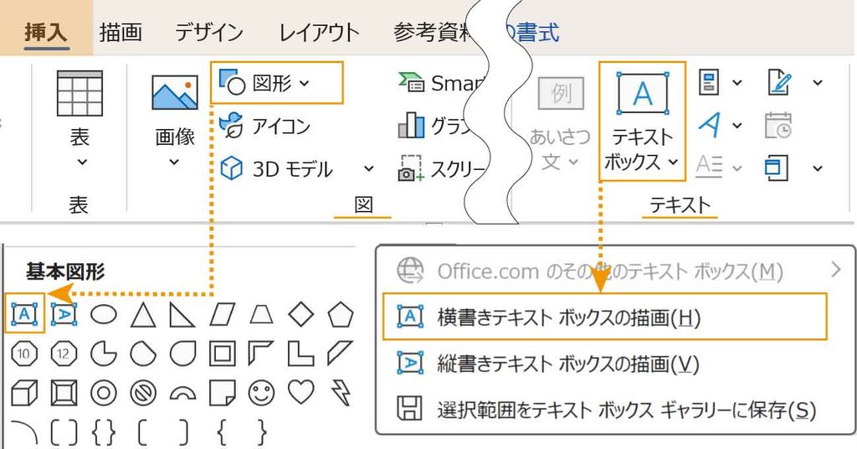The height and width of the screenshot is (449, 857).
Task: Insert a 3D モデル
Action: coord(276,169)
